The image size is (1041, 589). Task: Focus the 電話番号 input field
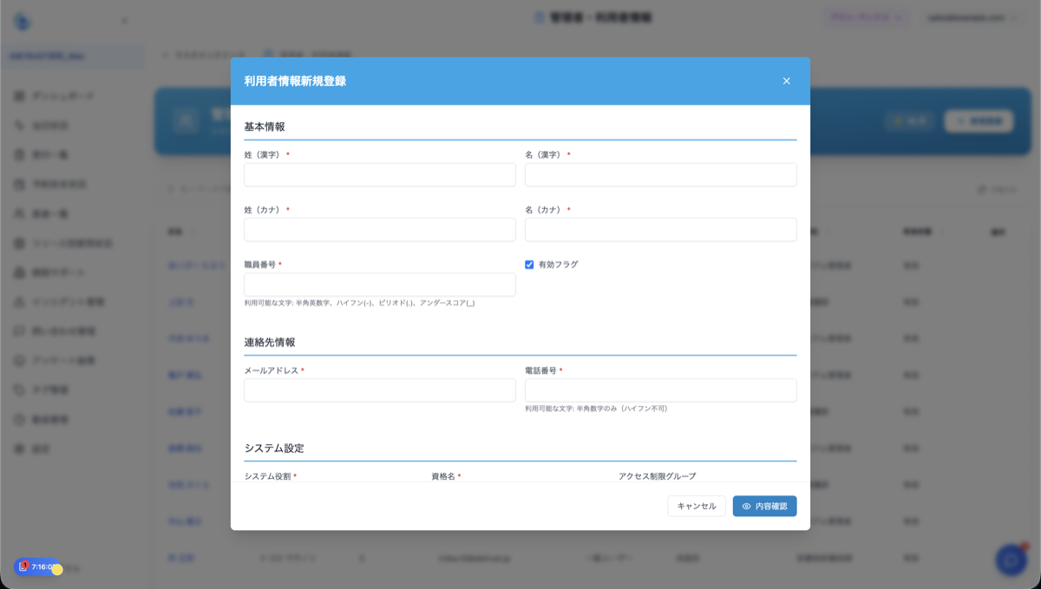click(660, 389)
